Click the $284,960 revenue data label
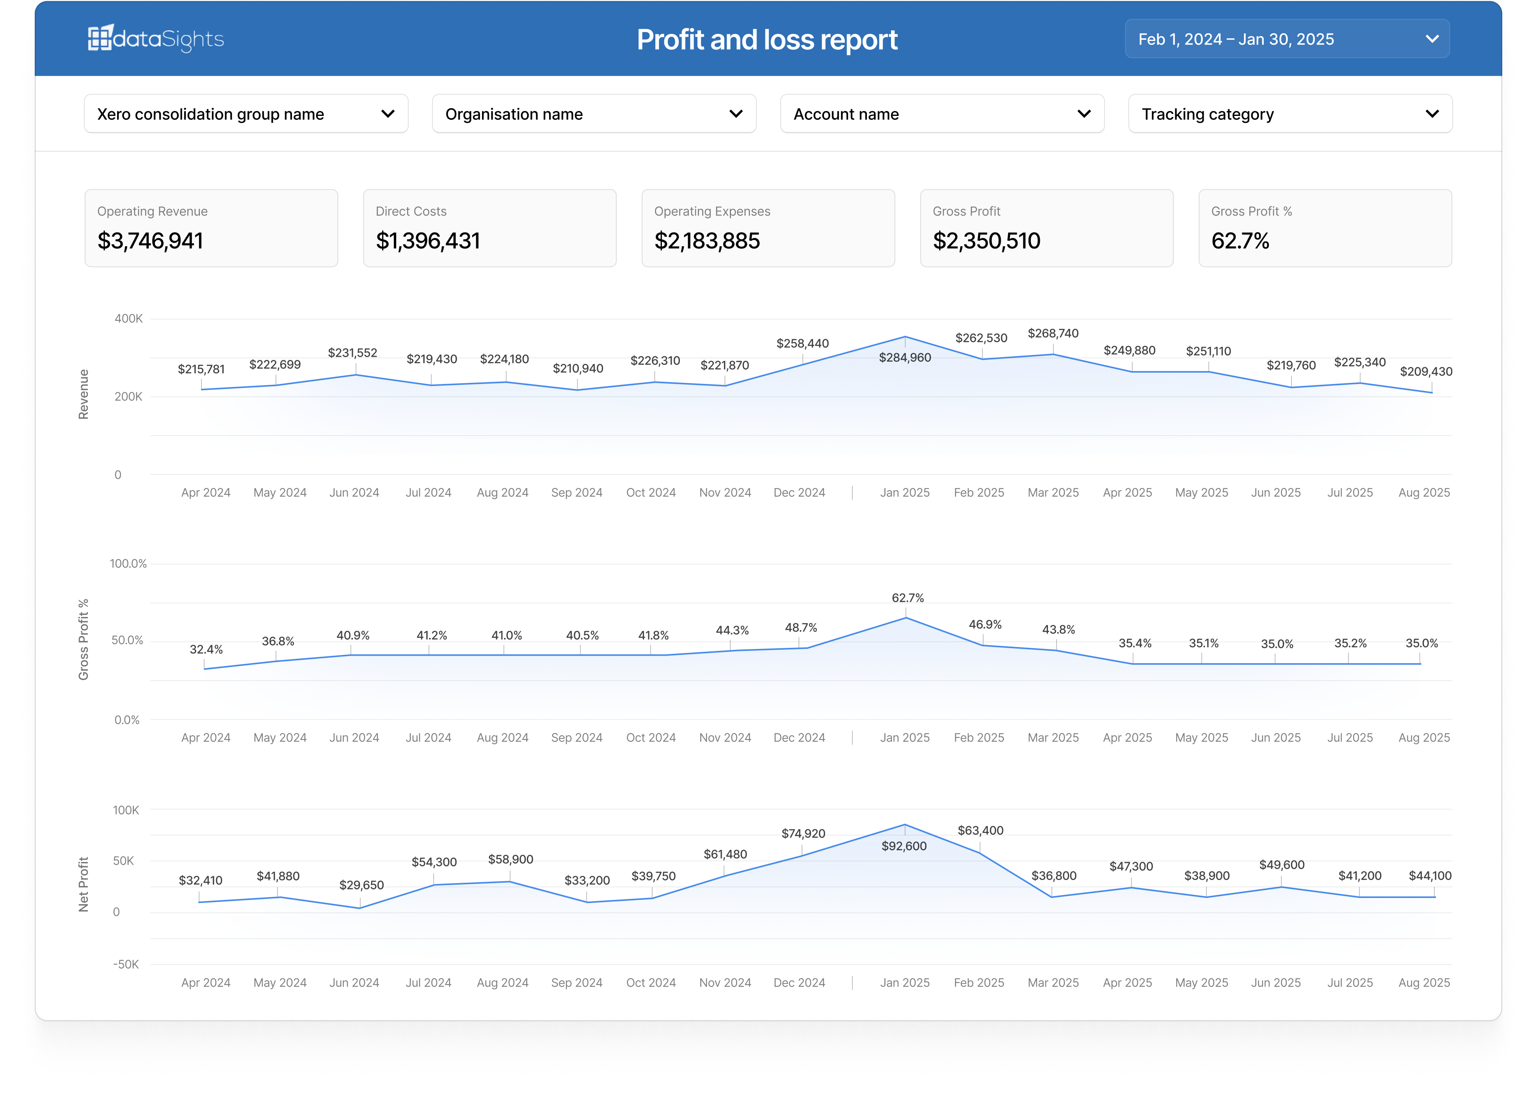 tap(905, 357)
